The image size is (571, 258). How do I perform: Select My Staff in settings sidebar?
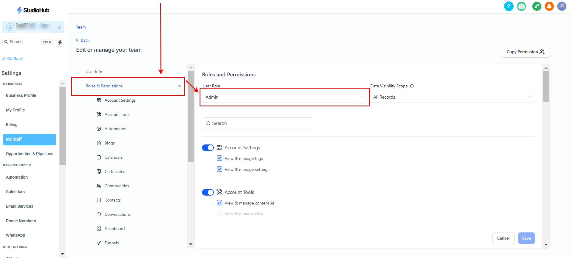click(x=29, y=139)
